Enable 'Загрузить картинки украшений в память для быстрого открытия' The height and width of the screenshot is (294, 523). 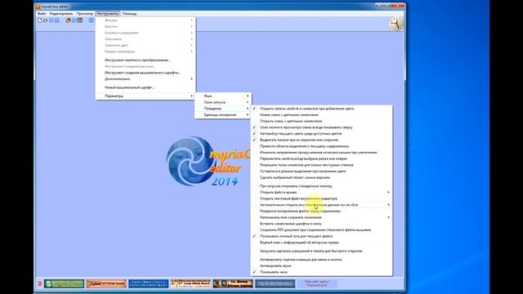pyautogui.click(x=321, y=251)
